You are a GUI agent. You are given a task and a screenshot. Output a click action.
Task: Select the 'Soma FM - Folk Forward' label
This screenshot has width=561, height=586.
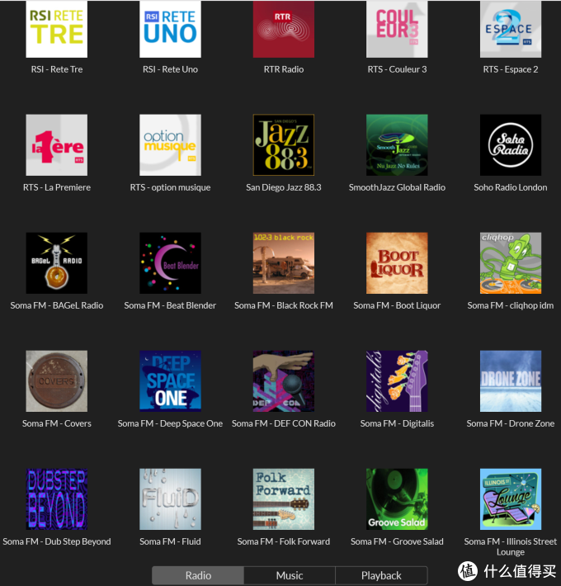click(284, 541)
